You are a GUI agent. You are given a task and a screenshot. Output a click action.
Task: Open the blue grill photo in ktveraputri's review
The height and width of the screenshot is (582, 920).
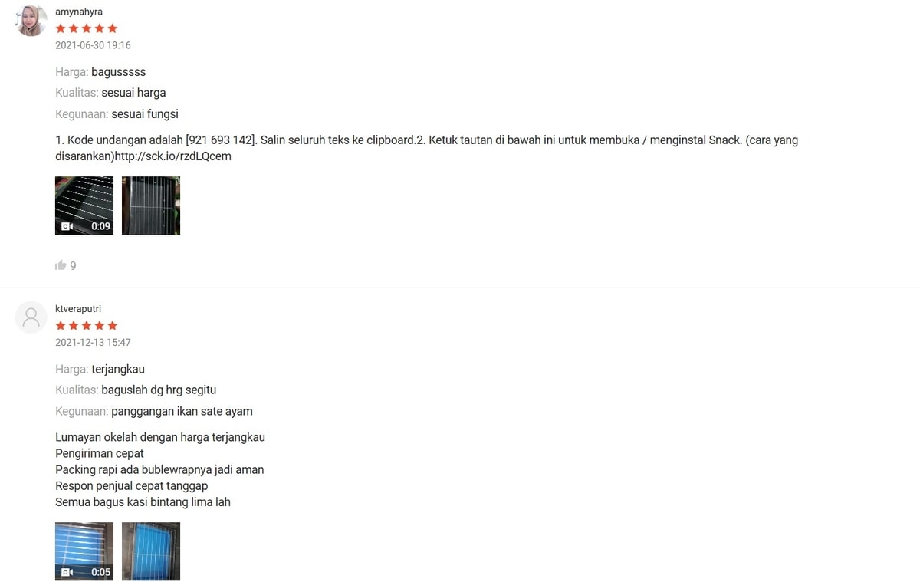tap(151, 551)
